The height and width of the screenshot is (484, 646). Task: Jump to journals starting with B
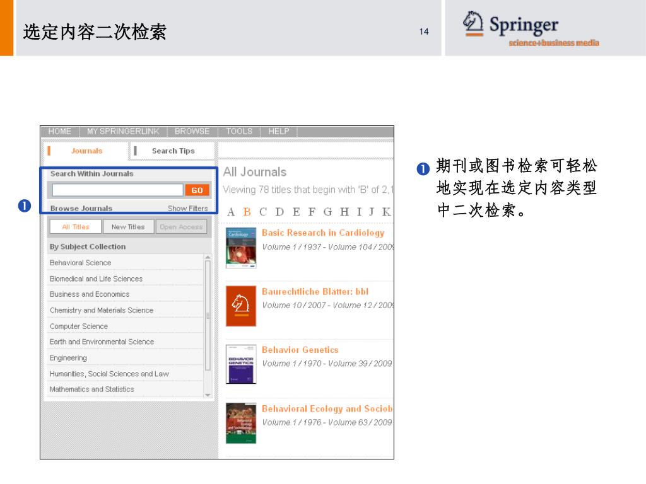(x=247, y=212)
